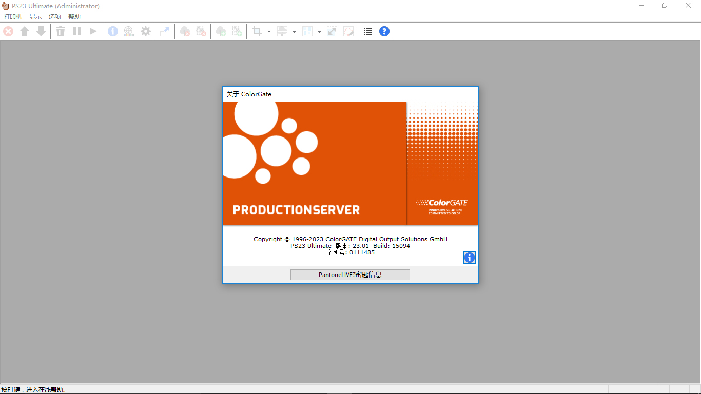The height and width of the screenshot is (394, 701).
Task: Click the serial number 序列号: 0111485
Action: pos(350,252)
